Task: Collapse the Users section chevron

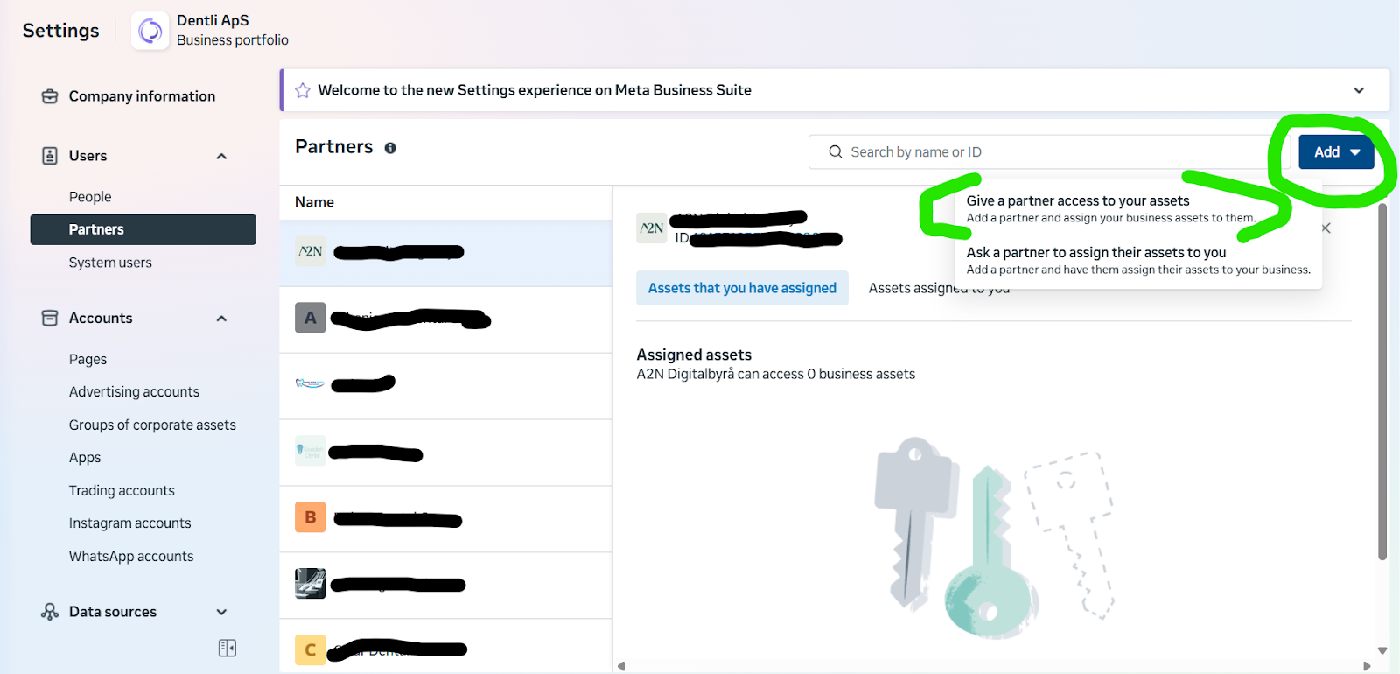Action: point(221,156)
